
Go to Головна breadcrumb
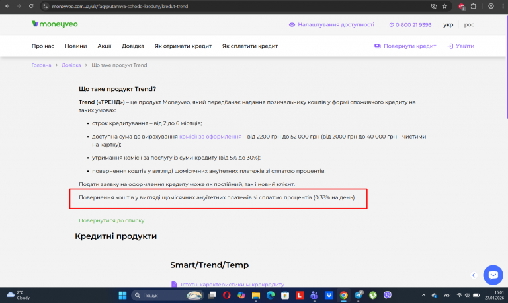tap(41, 65)
